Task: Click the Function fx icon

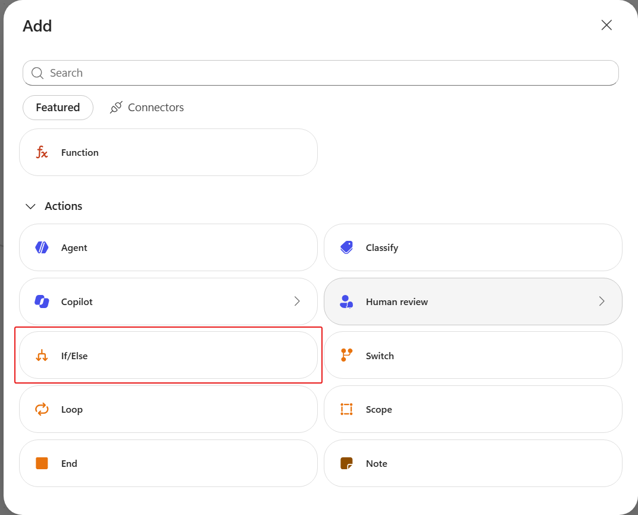Action: 42,152
